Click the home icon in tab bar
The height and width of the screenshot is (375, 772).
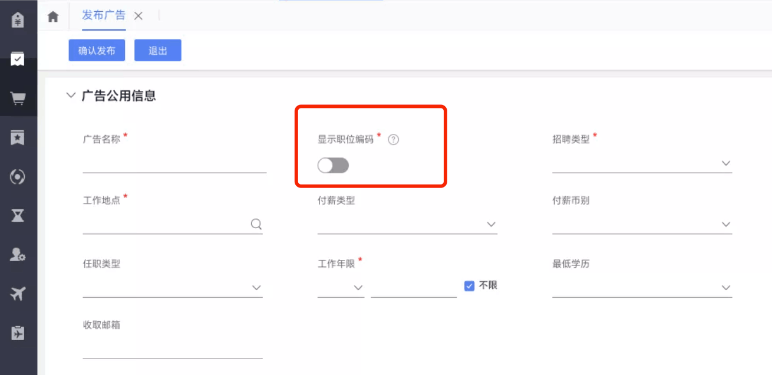coord(53,17)
